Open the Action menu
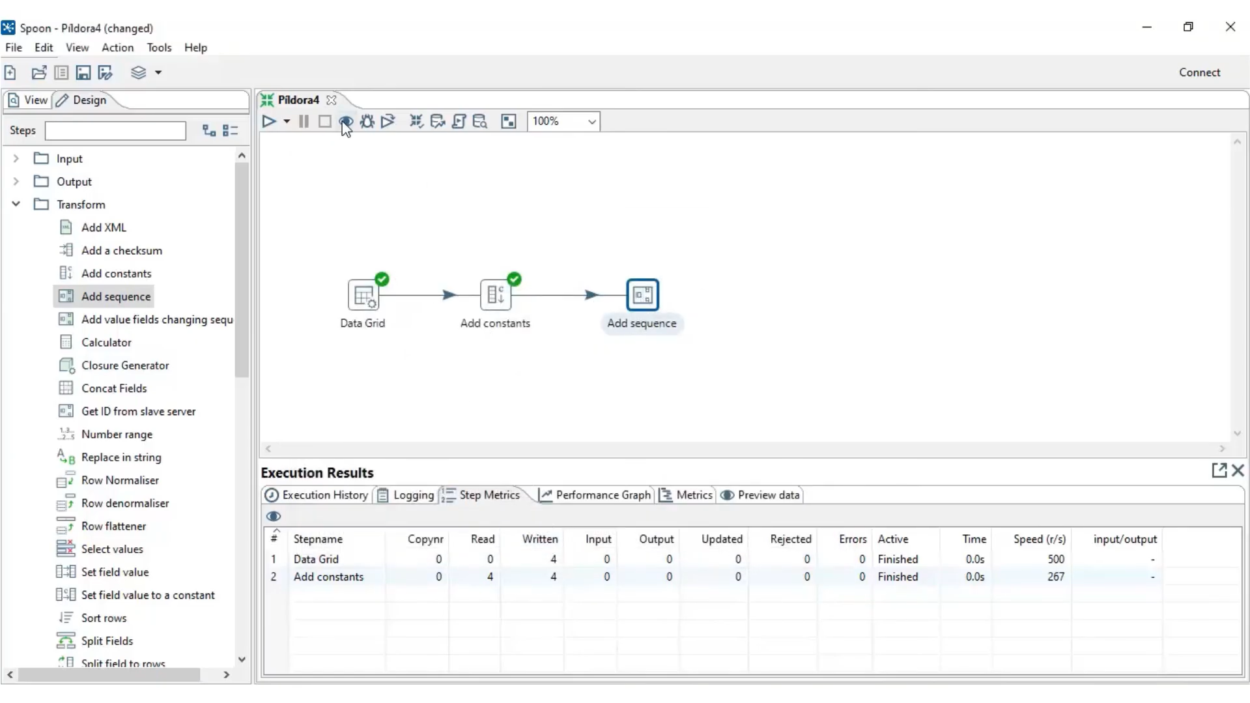 coord(117,48)
